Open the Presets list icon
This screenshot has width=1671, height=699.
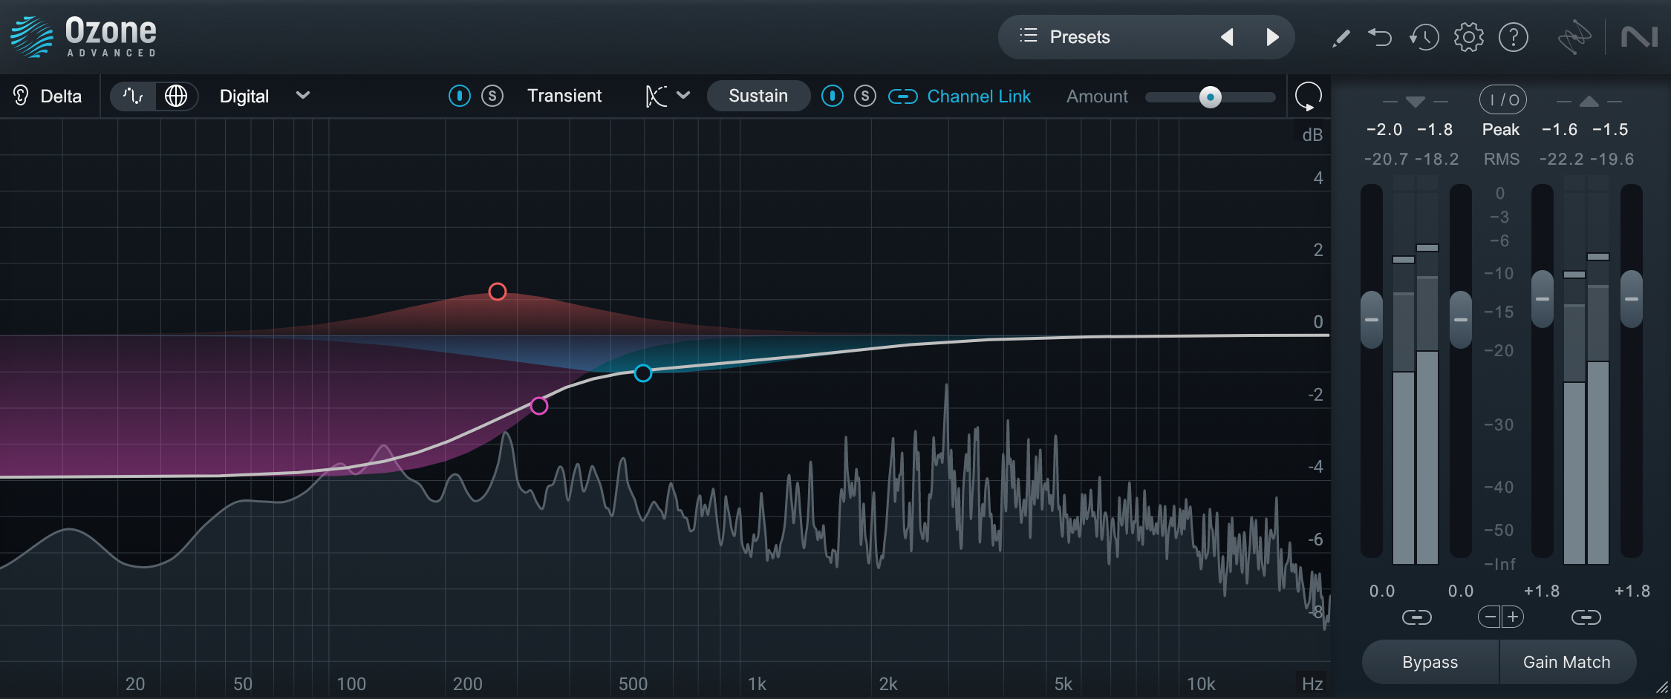click(x=1028, y=36)
